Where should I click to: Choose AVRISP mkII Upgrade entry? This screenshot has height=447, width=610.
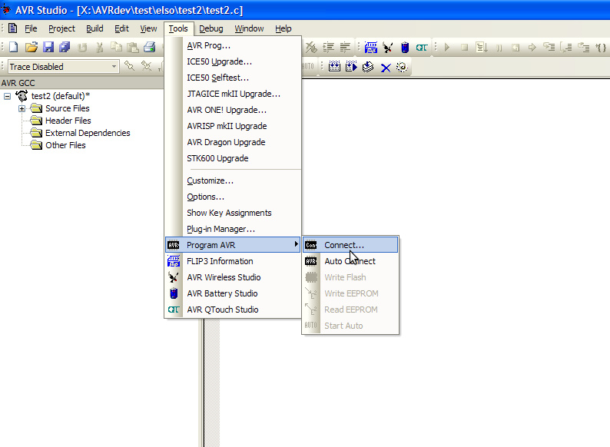click(x=233, y=126)
